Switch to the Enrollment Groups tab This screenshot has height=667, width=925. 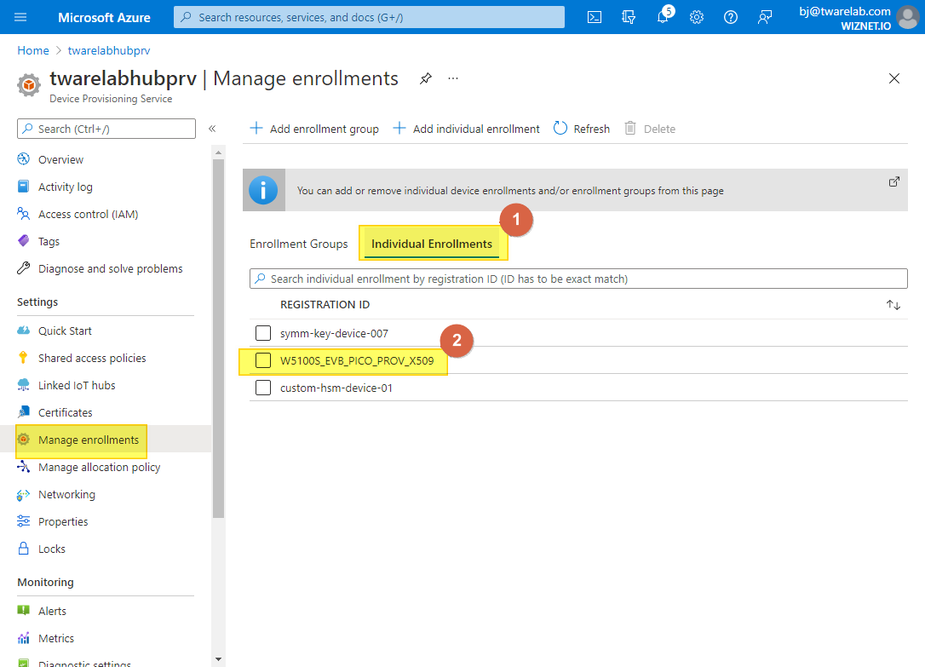(298, 244)
